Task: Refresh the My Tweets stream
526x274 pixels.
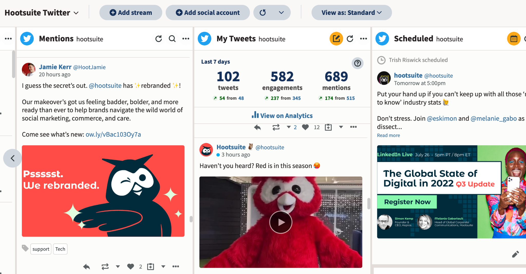Action: [x=350, y=39]
